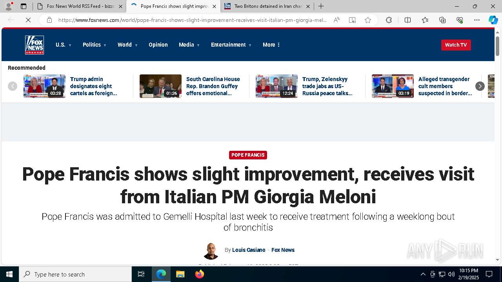Click the scrollbar down arrow
502x282 pixels.
click(497, 260)
